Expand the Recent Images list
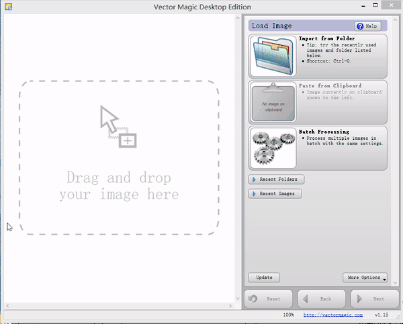403x324 pixels. tap(275, 194)
